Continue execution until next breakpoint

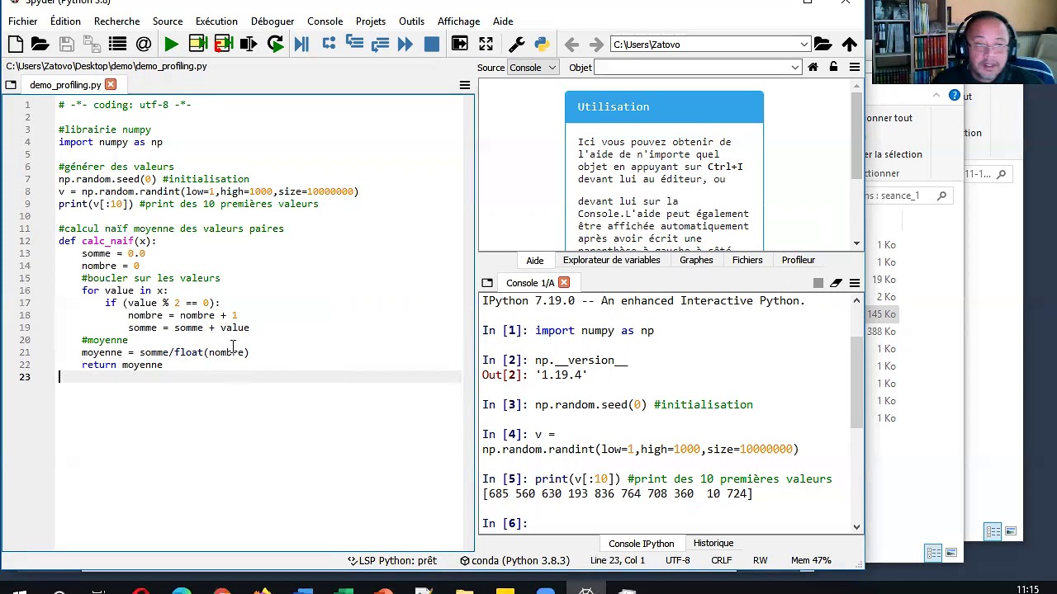[405, 45]
